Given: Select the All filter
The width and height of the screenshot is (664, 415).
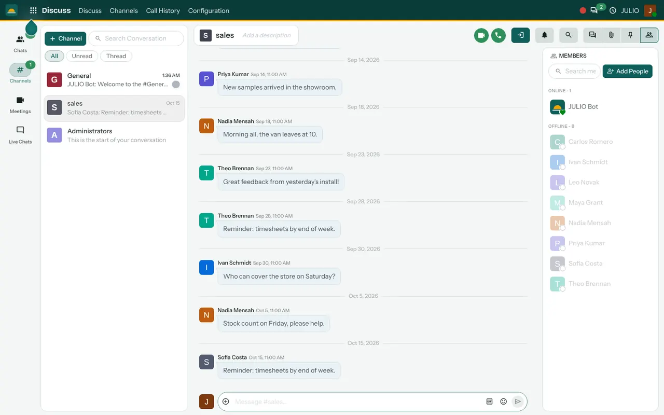Looking at the screenshot, I should click(54, 56).
